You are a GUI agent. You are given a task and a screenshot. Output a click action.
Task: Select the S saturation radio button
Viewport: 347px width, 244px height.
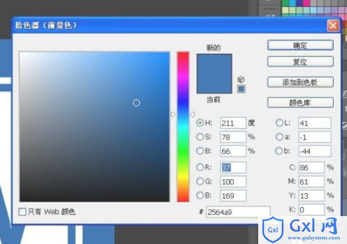(x=200, y=137)
